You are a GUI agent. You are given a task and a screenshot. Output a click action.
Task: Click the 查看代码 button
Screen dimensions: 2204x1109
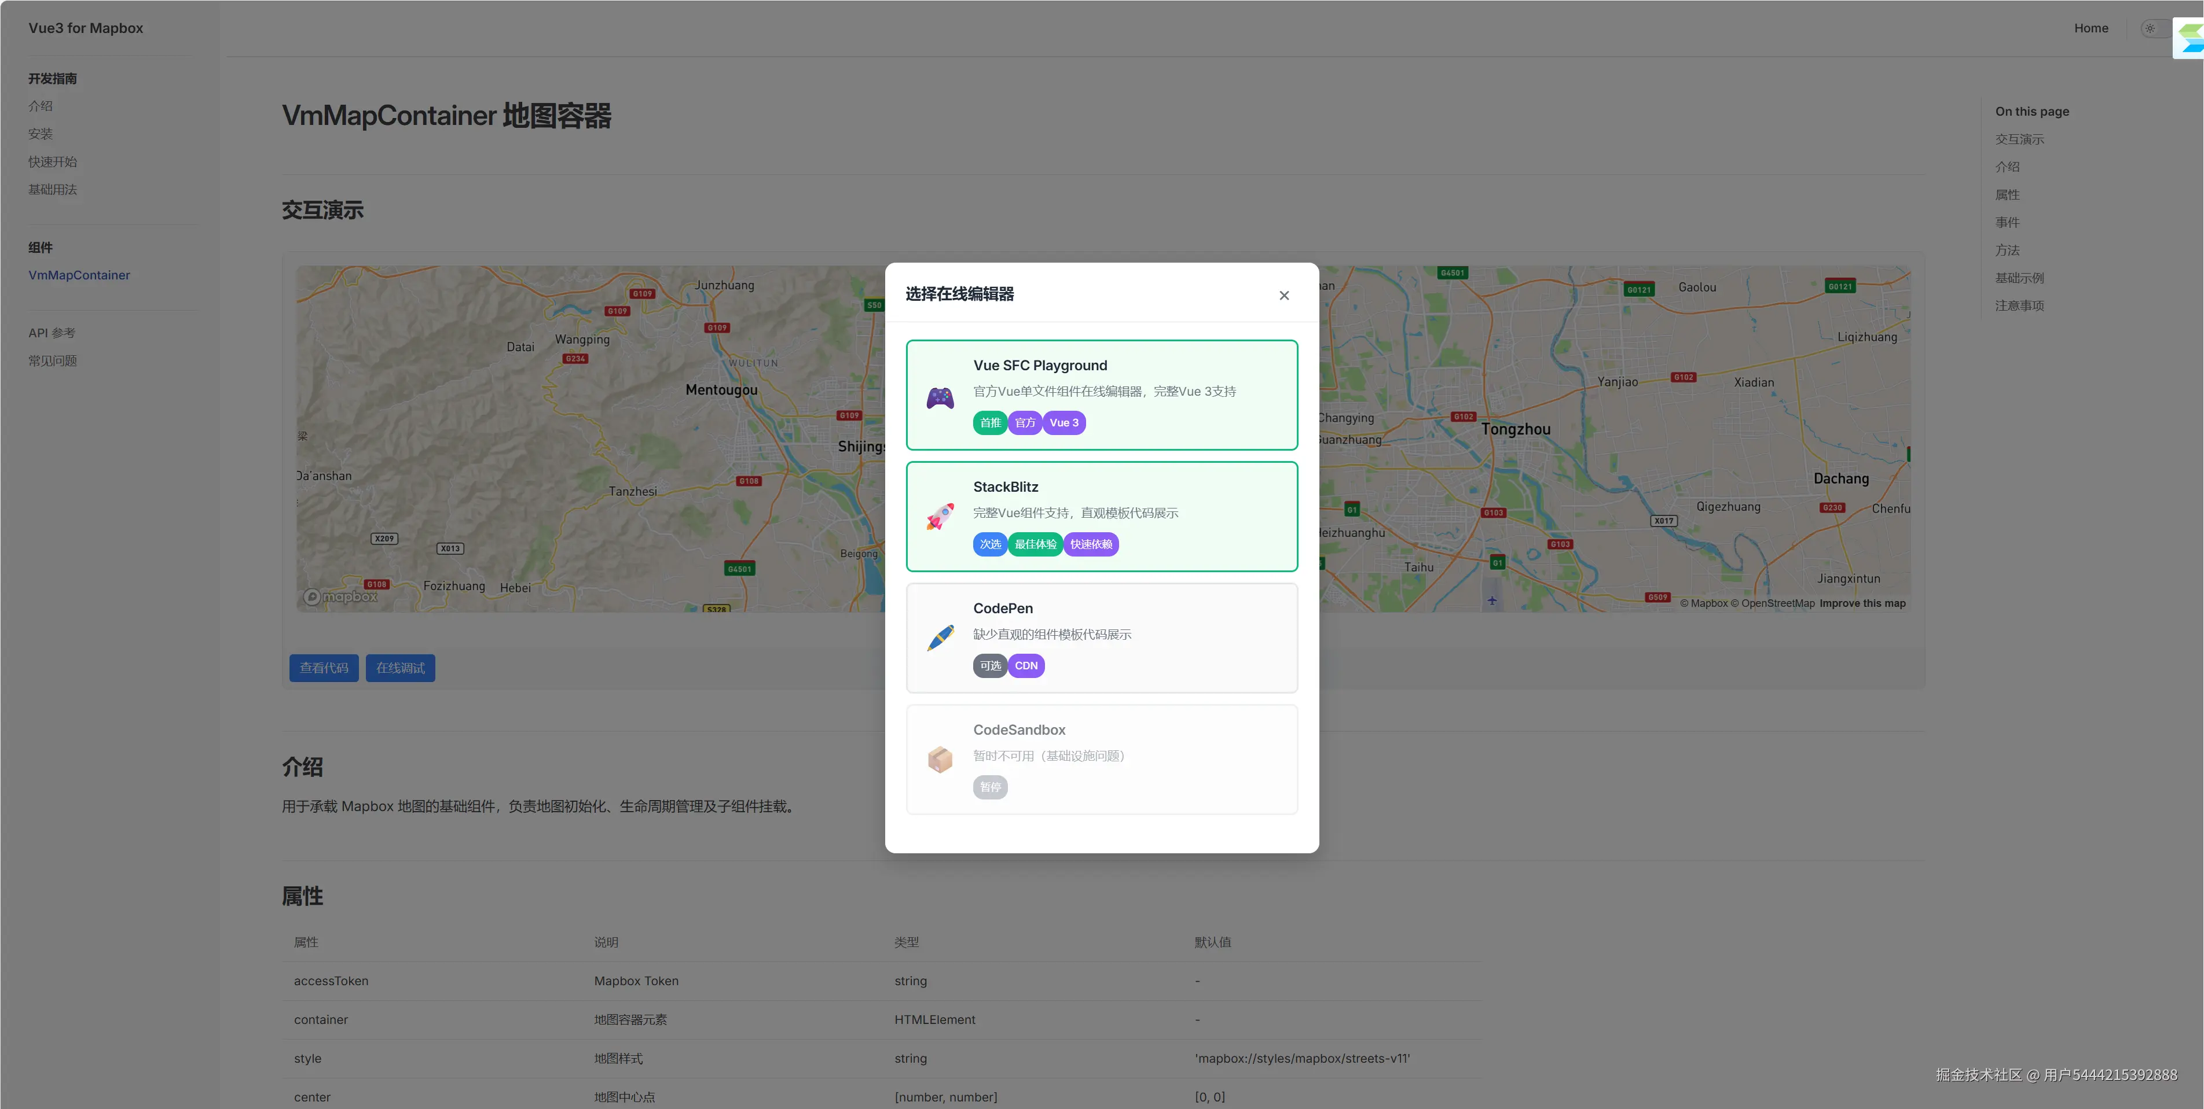(324, 668)
